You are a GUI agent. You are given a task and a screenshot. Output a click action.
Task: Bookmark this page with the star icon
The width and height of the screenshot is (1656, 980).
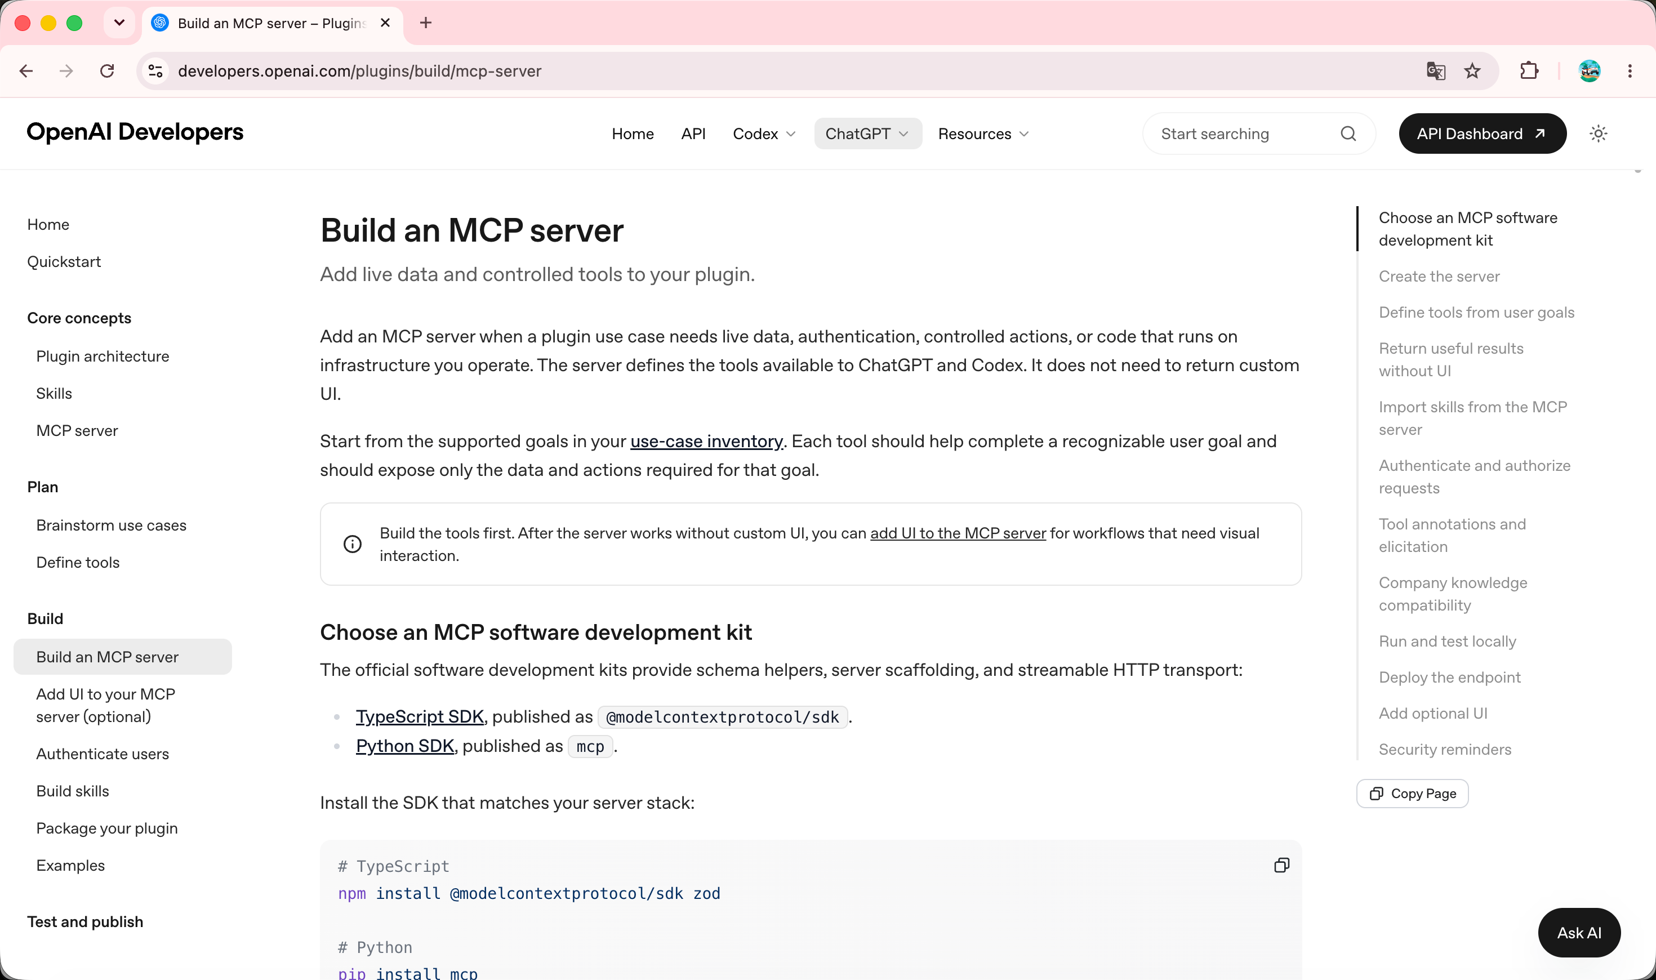(x=1472, y=70)
